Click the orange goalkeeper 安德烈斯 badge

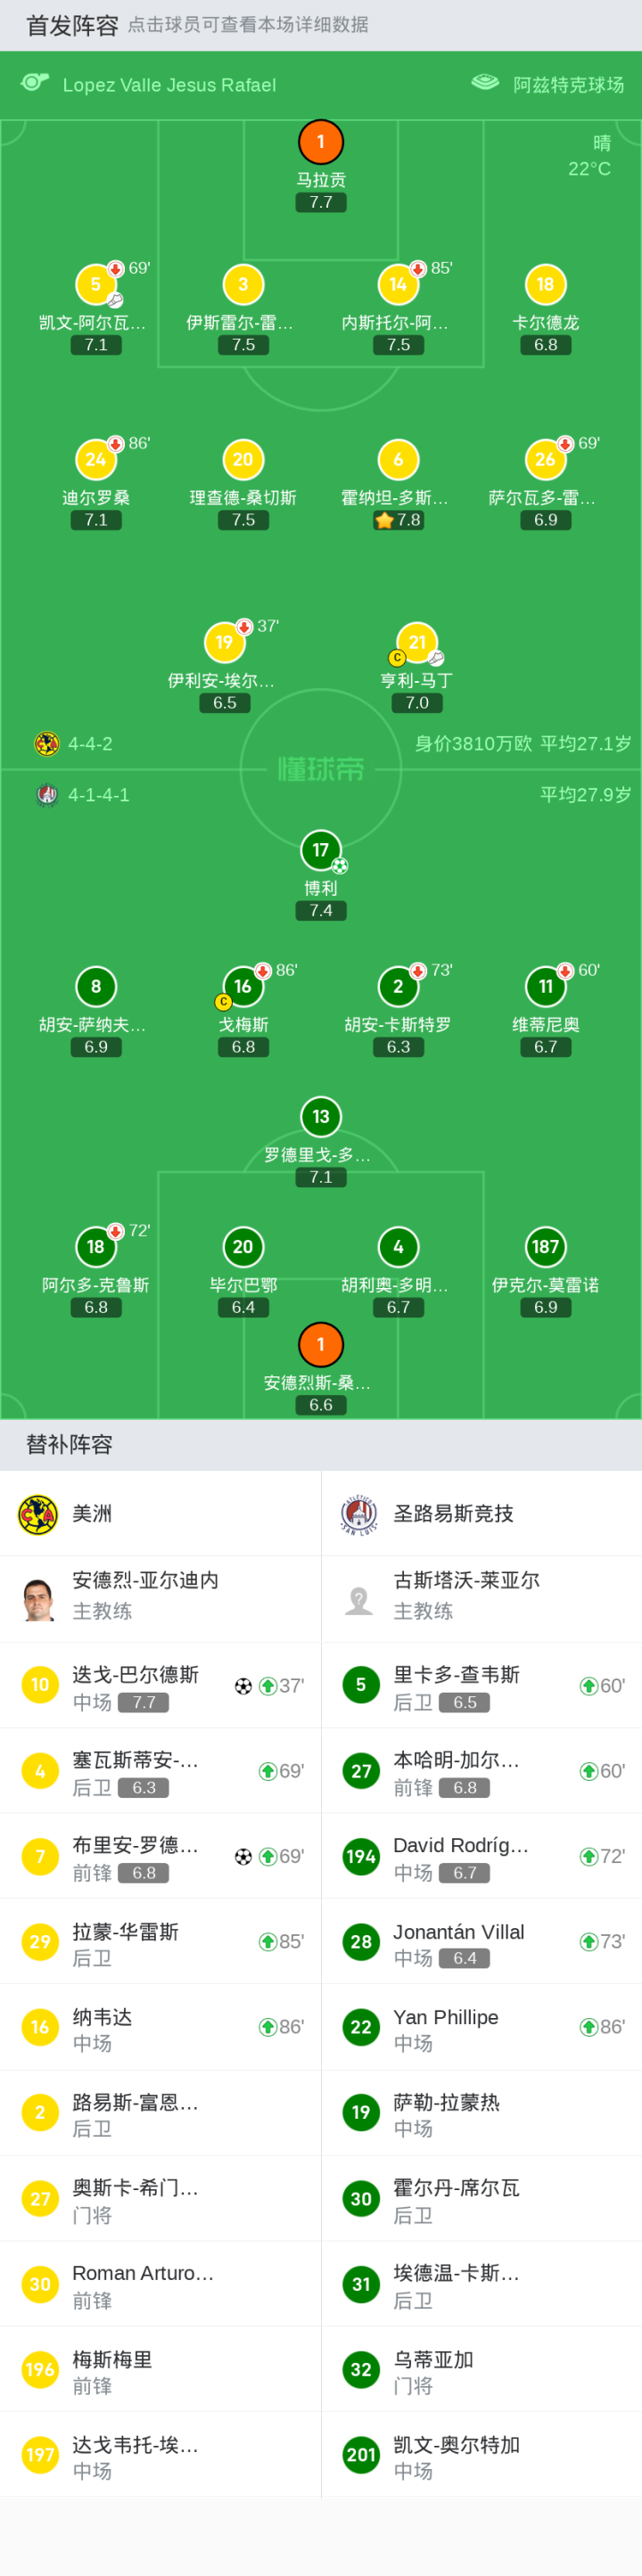pyautogui.click(x=321, y=1345)
